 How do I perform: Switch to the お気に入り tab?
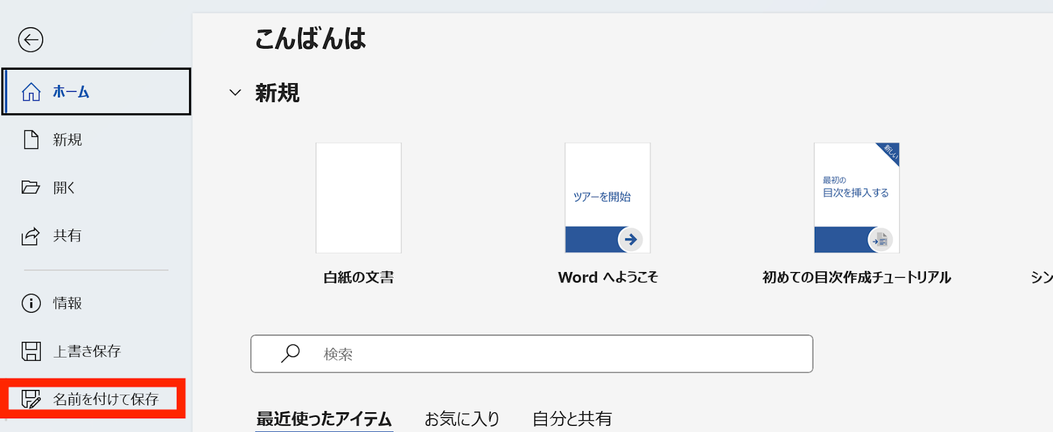(x=462, y=419)
